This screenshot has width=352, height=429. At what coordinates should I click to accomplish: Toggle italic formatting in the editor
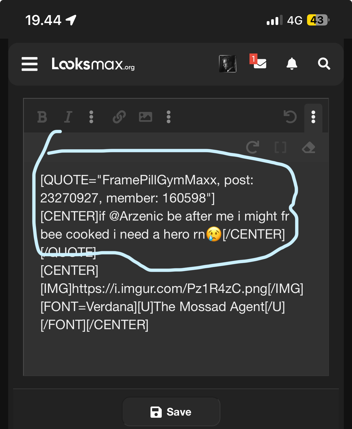(x=68, y=117)
